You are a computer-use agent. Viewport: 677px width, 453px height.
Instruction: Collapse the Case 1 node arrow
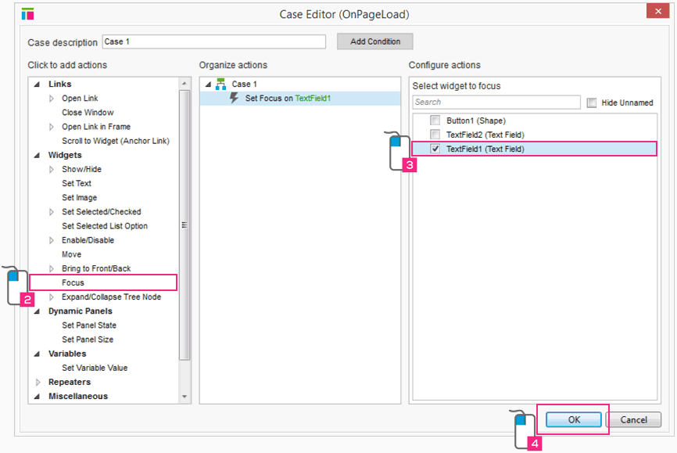point(207,84)
